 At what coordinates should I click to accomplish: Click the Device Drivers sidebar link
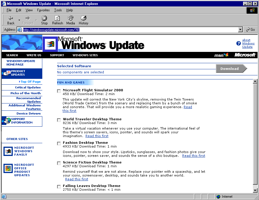pos(28,114)
